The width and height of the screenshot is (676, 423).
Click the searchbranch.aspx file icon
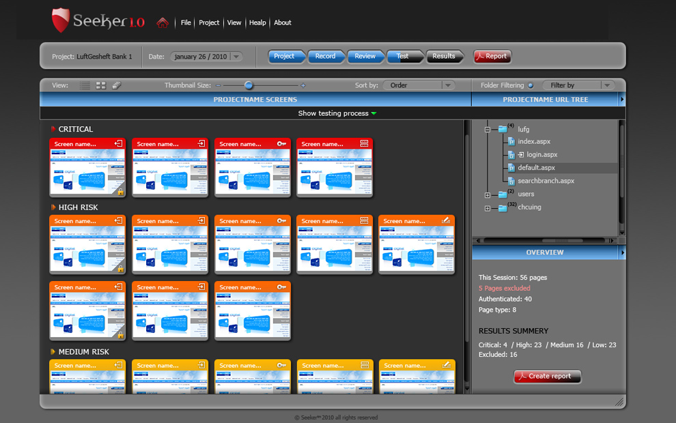coord(511,181)
